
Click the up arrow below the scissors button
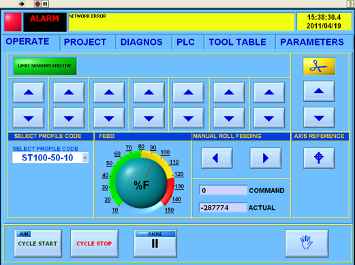click(319, 91)
